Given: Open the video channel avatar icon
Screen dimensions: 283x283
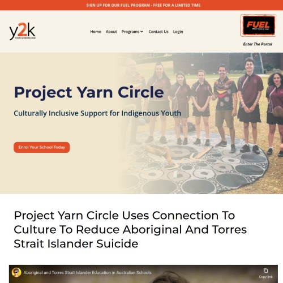Looking at the screenshot, I should point(16,272).
